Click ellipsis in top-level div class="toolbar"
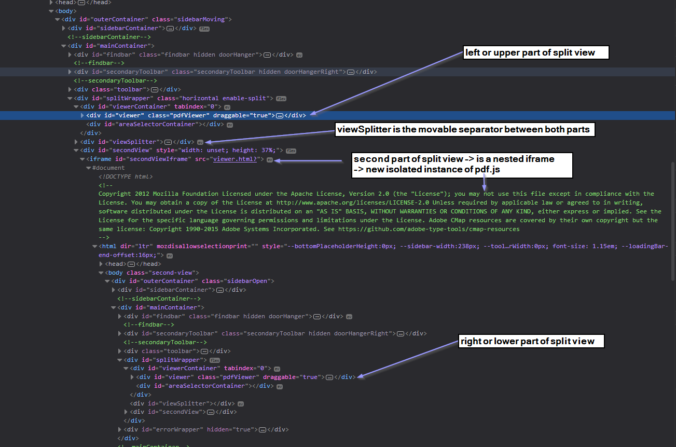Image resolution: width=676 pixels, height=447 pixels. pos(154,89)
